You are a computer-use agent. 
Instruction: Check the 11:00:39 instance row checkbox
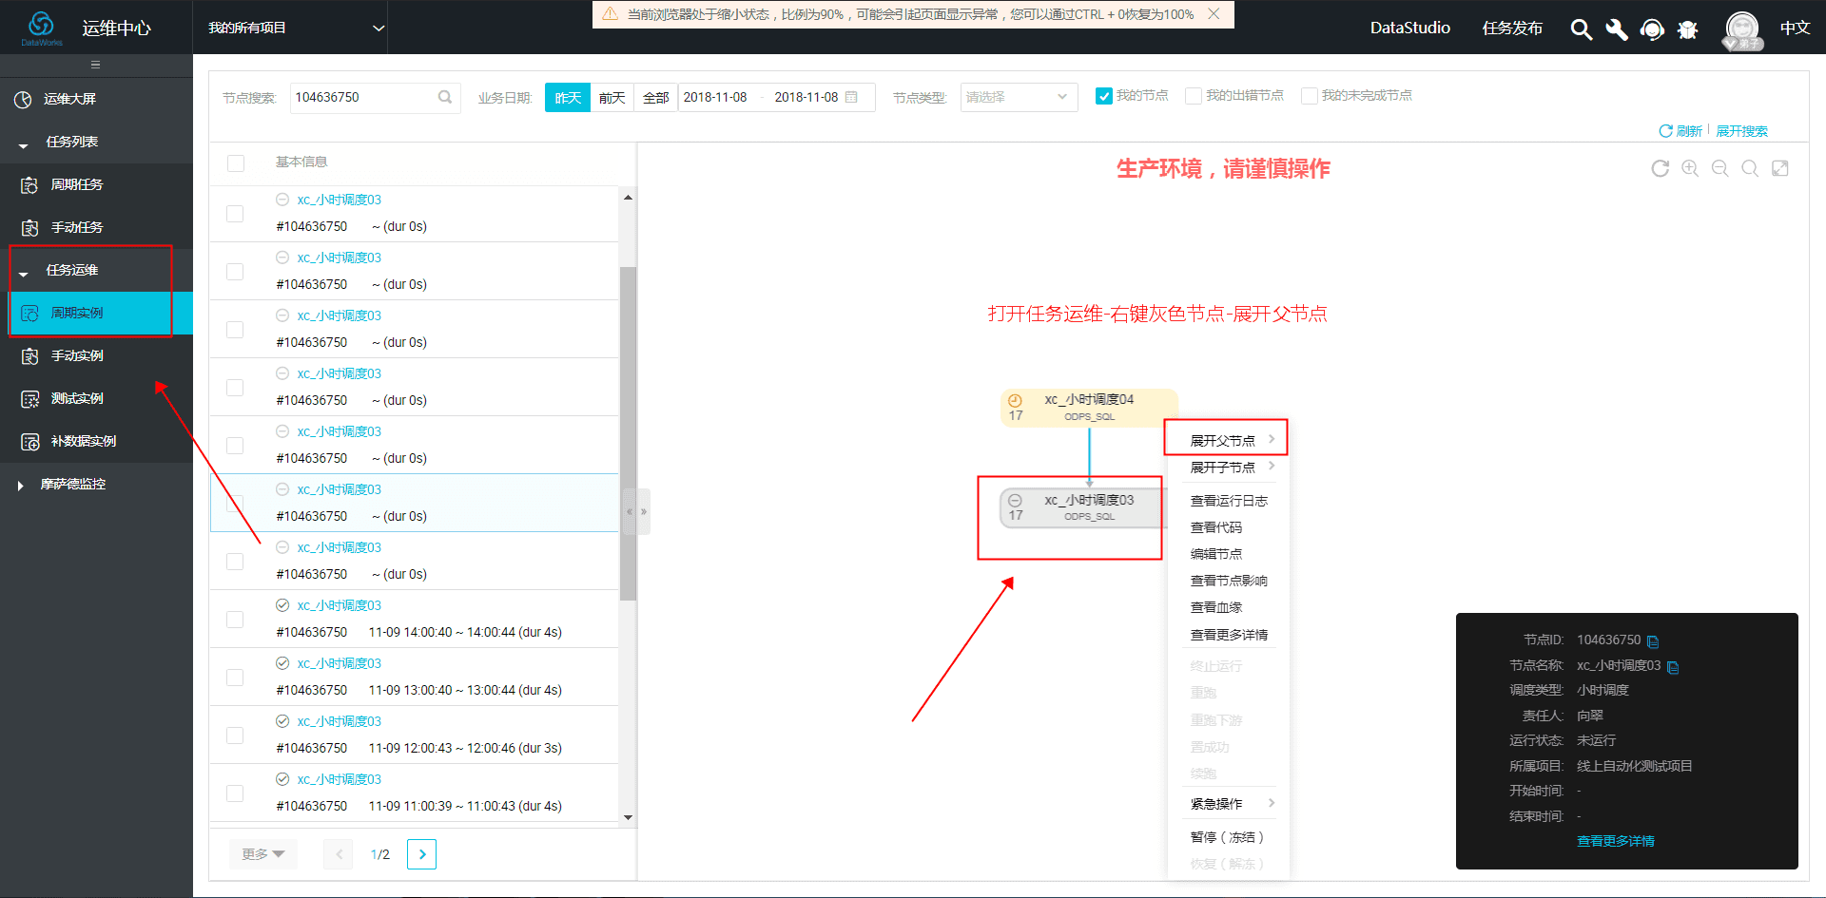(x=235, y=793)
